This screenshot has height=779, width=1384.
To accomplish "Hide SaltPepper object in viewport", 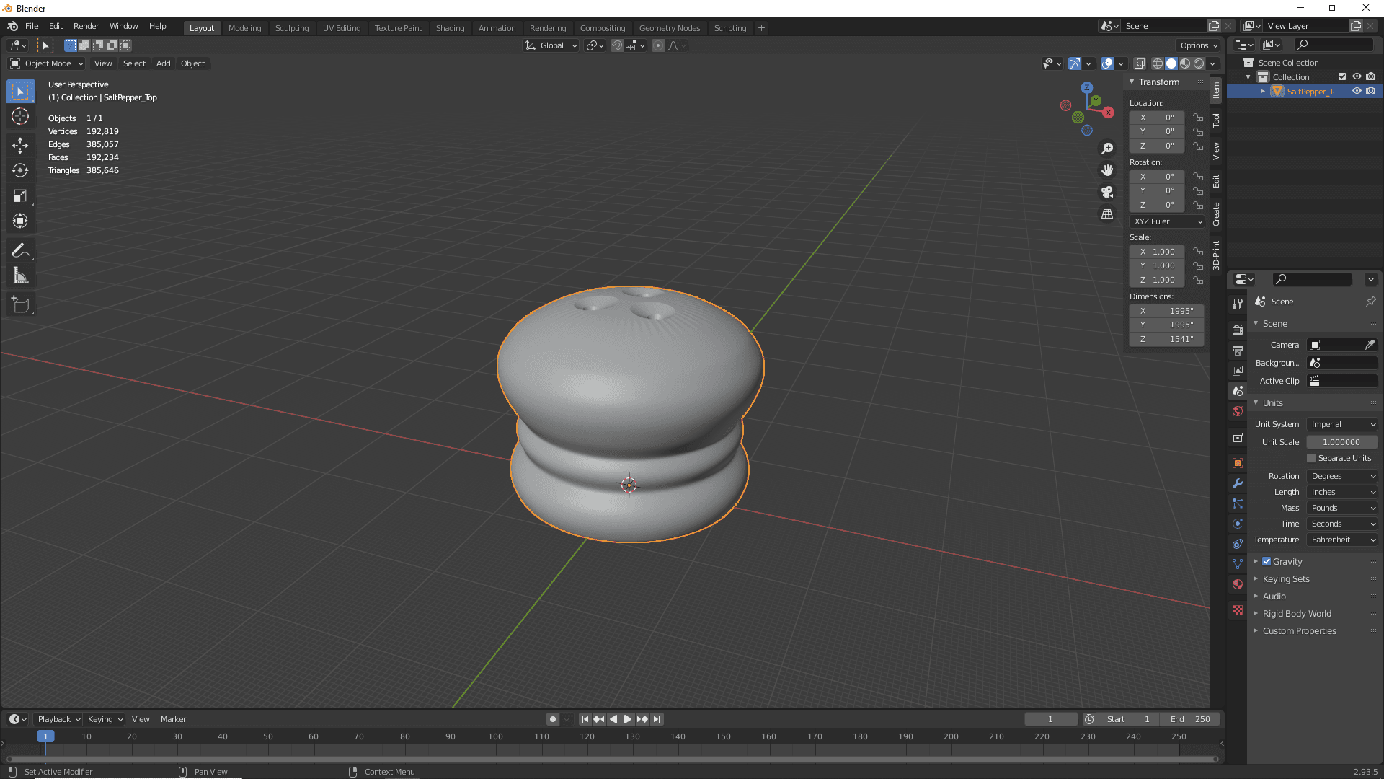I will click(1357, 91).
